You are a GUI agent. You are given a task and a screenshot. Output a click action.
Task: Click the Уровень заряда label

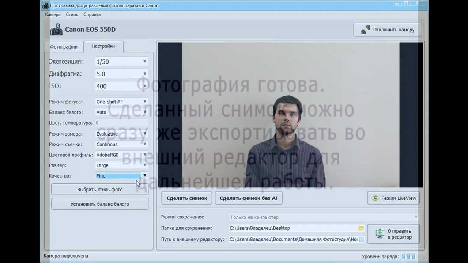tap(380, 256)
